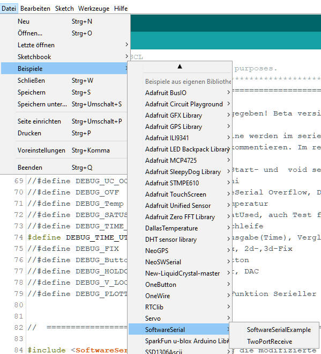Expand Adafruit BusIO examples
Image resolution: width=321 pixels, height=354 pixels.
coord(180,92)
